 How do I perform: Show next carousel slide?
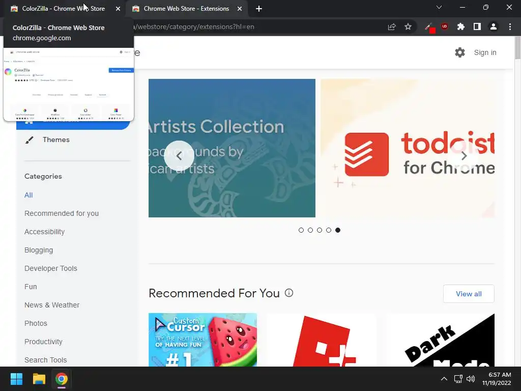point(464,156)
